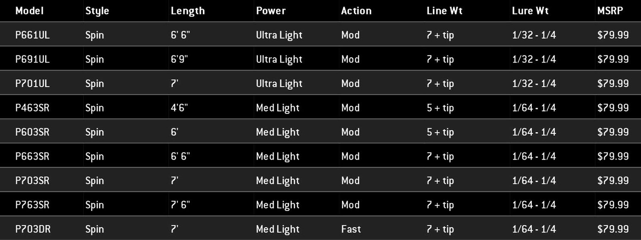Select the P763SR model name
Screen dimensions: 641x240
pyautogui.click(x=32, y=205)
